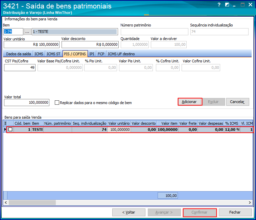Image resolution: width=256 pixels, height=220 pixels.
Task: Click the Valor item column header
Action: point(168,123)
